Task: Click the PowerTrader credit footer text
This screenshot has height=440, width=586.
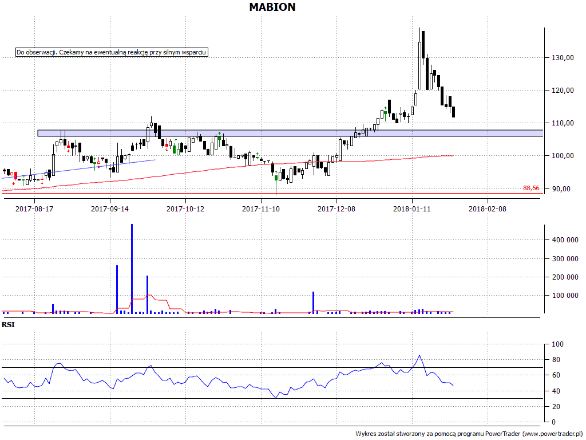Action: (x=469, y=434)
